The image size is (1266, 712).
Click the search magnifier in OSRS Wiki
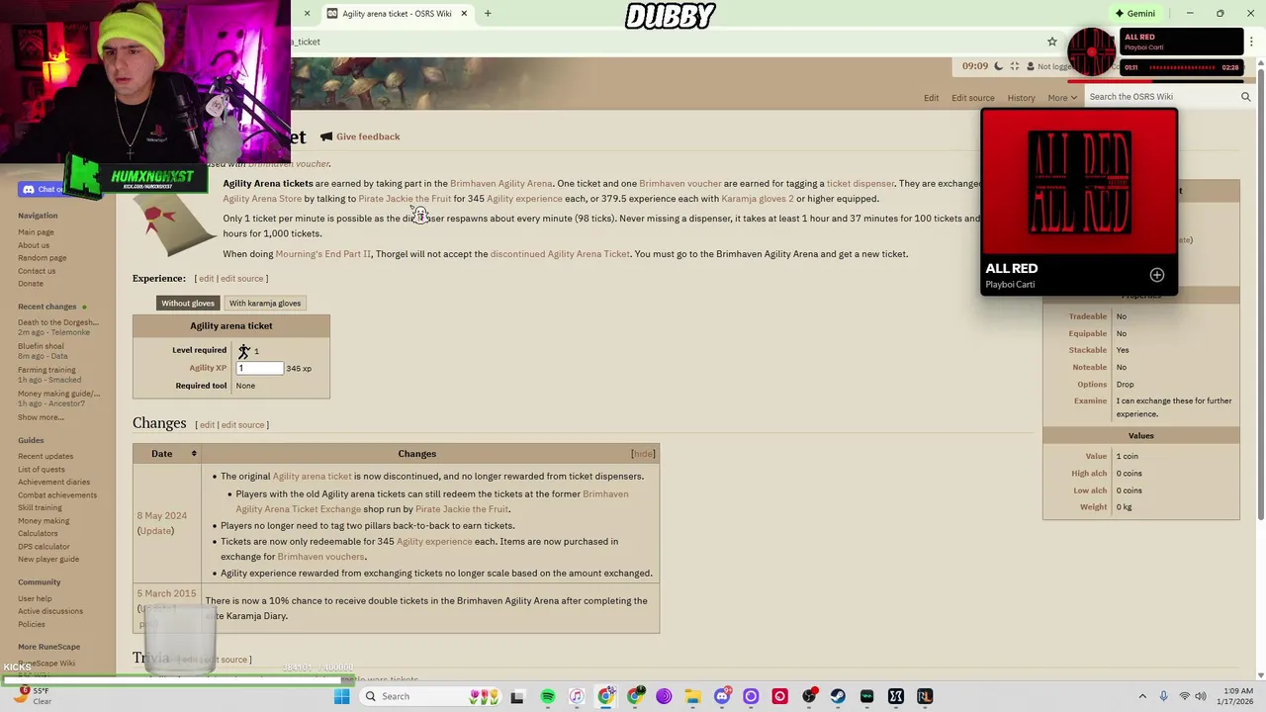[x=1245, y=97]
